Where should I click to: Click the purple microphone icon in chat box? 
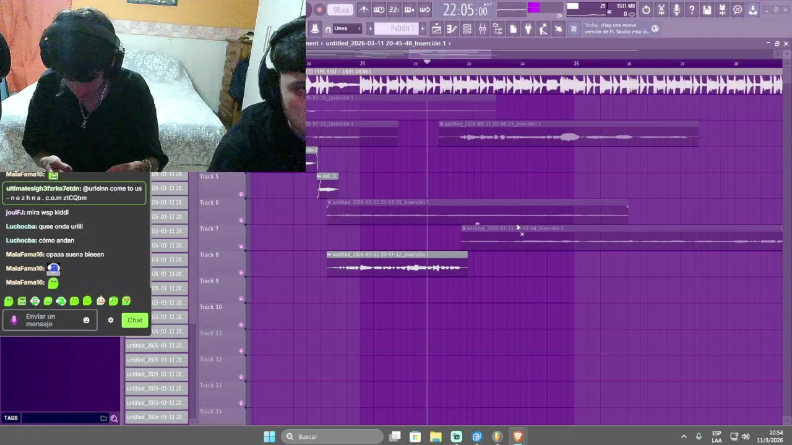(14, 320)
